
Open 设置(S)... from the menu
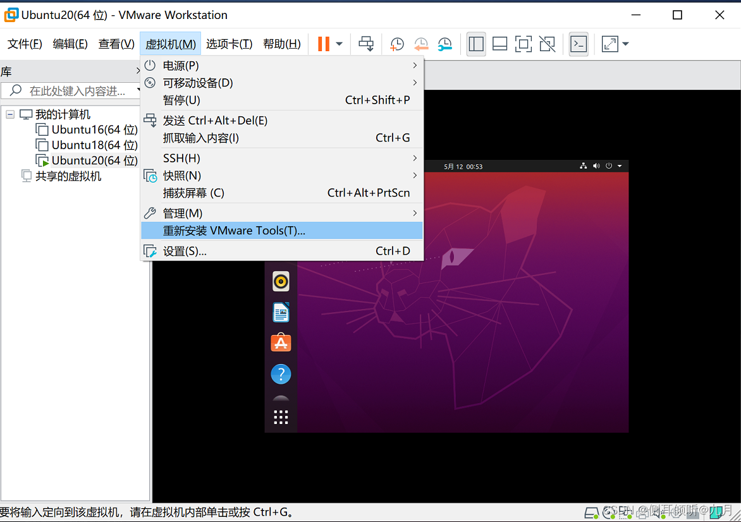point(281,251)
